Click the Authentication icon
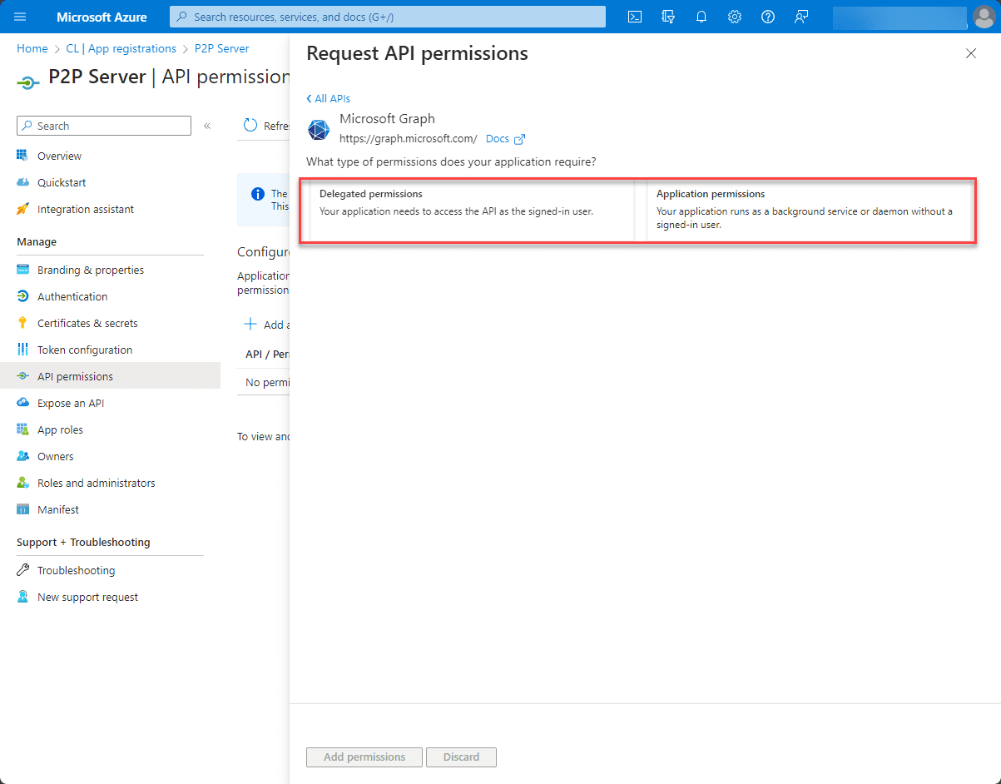 pyautogui.click(x=22, y=296)
